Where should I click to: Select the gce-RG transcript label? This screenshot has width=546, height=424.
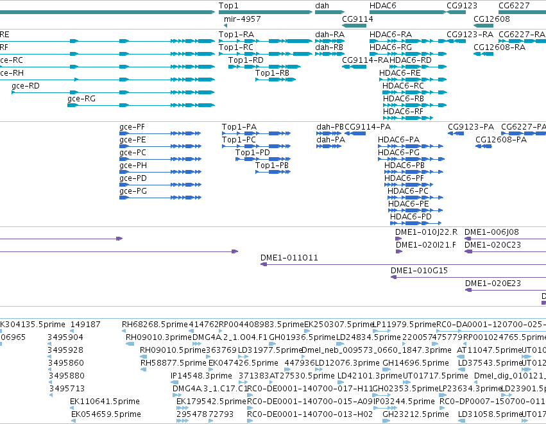pyautogui.click(x=81, y=99)
